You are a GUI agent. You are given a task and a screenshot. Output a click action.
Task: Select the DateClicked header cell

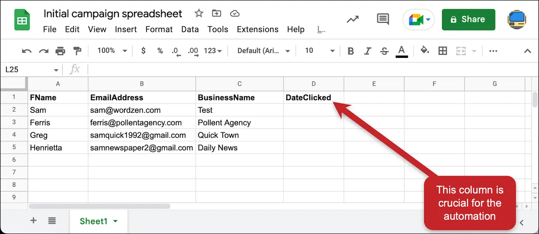click(x=314, y=97)
